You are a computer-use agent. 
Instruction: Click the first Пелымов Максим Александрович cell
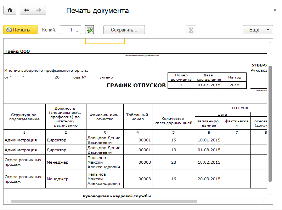pos(104,162)
